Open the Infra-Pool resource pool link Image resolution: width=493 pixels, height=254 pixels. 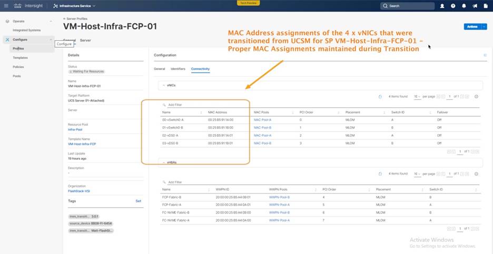pos(75,129)
